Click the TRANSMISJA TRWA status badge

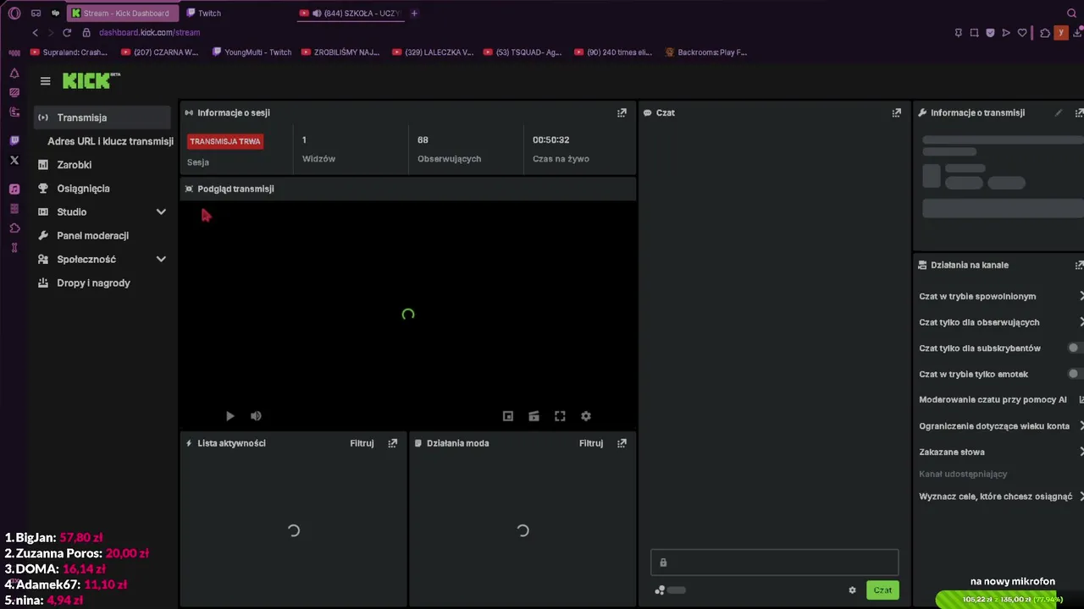(x=225, y=141)
